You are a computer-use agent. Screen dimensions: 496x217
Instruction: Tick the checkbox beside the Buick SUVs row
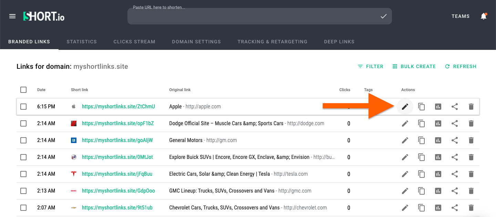pyautogui.click(x=23, y=157)
